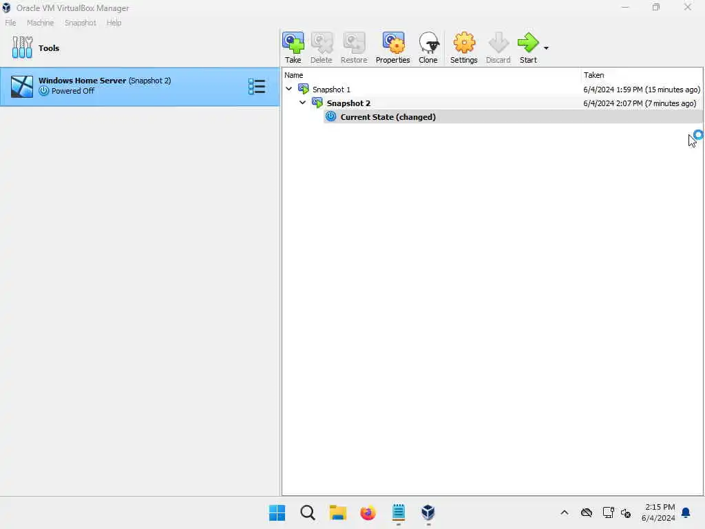Click the Powered Off status text
Viewport: 705px width, 529px height.
(x=73, y=91)
